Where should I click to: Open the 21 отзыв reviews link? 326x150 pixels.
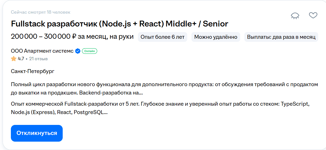[38, 59]
